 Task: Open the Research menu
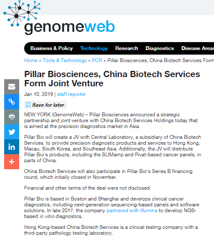(126, 48)
